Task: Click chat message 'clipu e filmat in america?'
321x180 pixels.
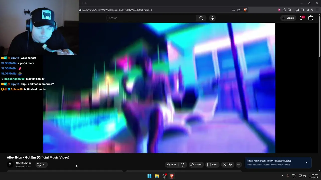Action: pos(37,84)
